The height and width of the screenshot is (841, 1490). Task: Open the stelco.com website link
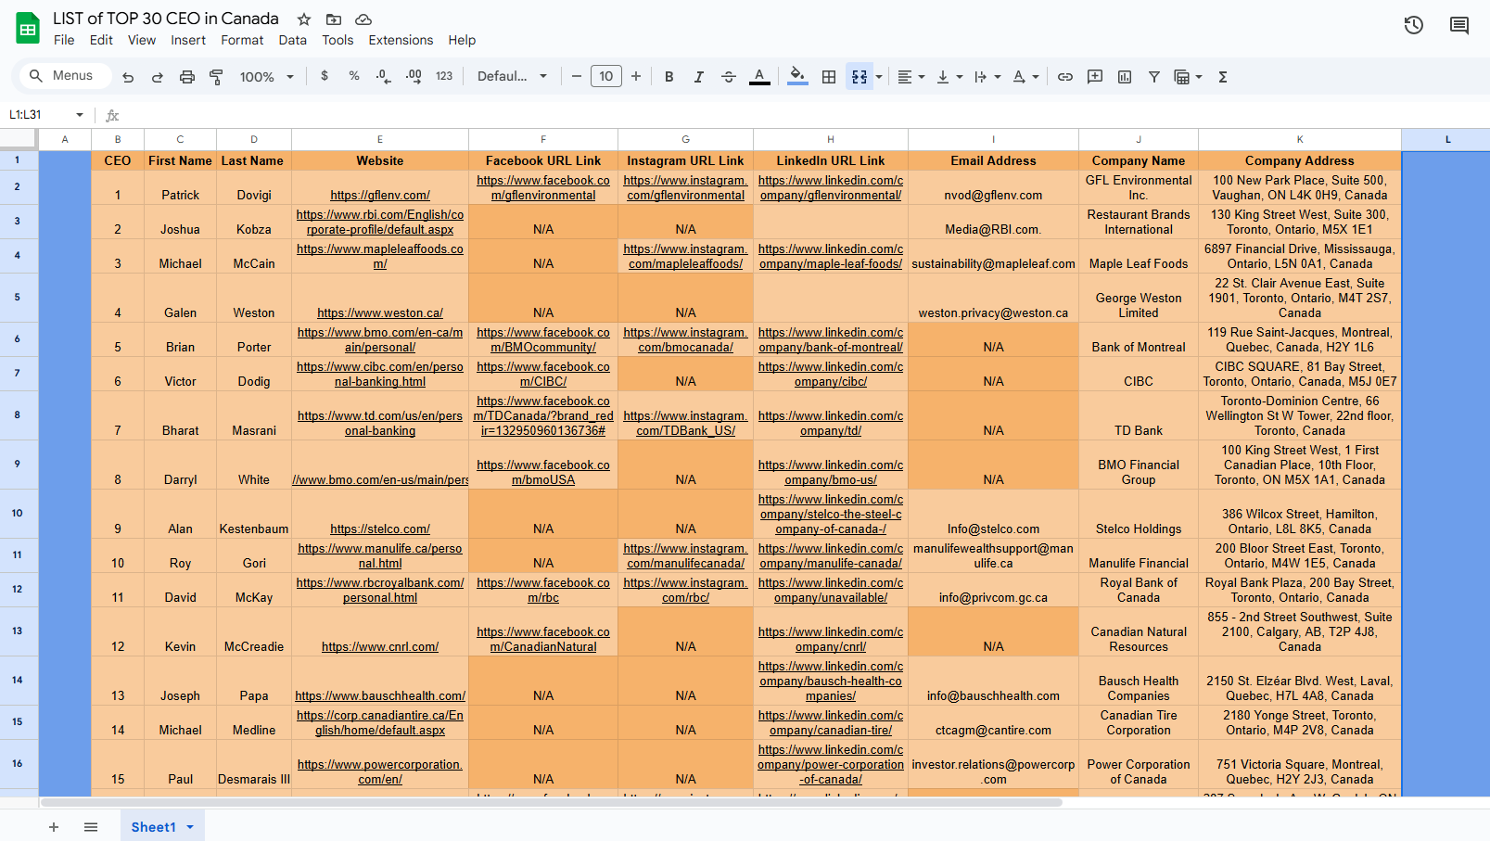point(380,529)
